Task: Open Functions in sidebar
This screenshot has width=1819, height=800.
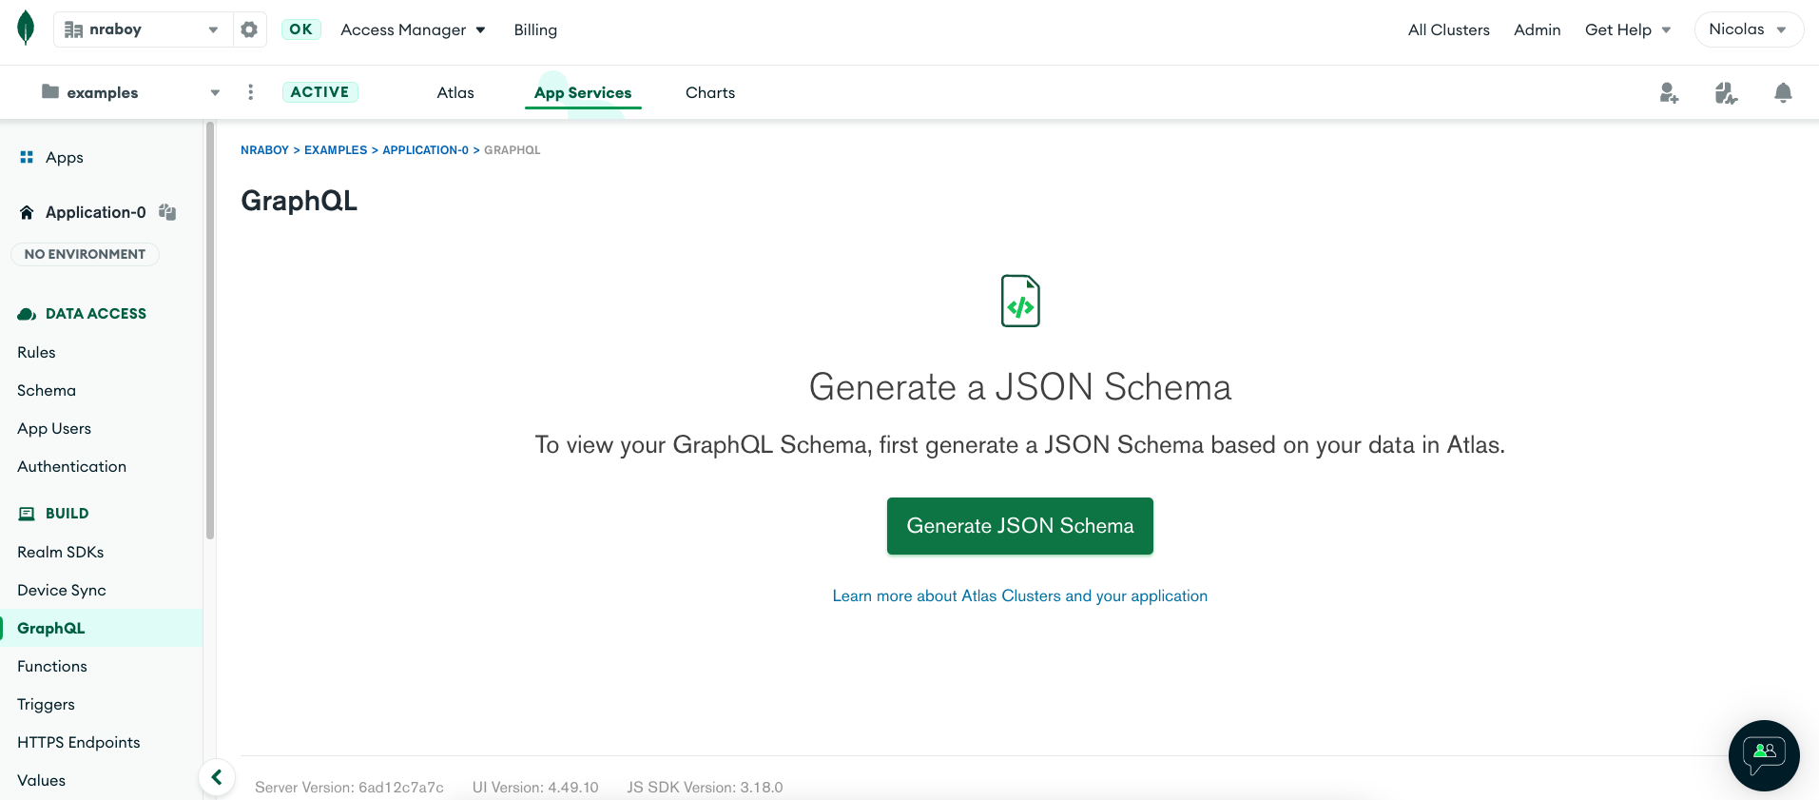Action: tap(52, 666)
